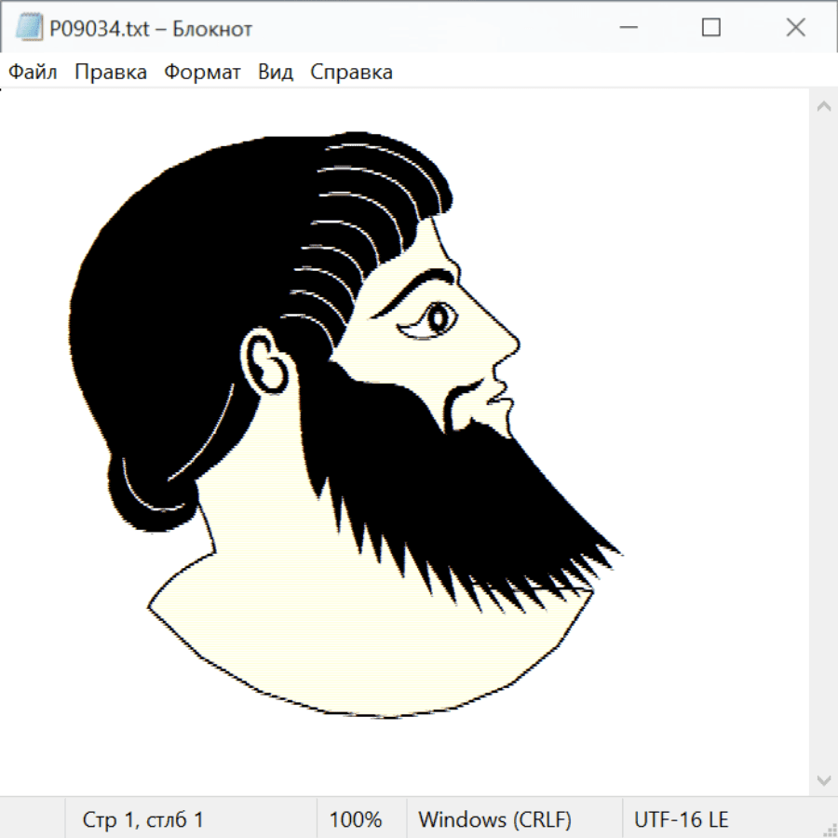The width and height of the screenshot is (838, 838).
Task: Click the window resize grip corner
Action: (x=829, y=829)
